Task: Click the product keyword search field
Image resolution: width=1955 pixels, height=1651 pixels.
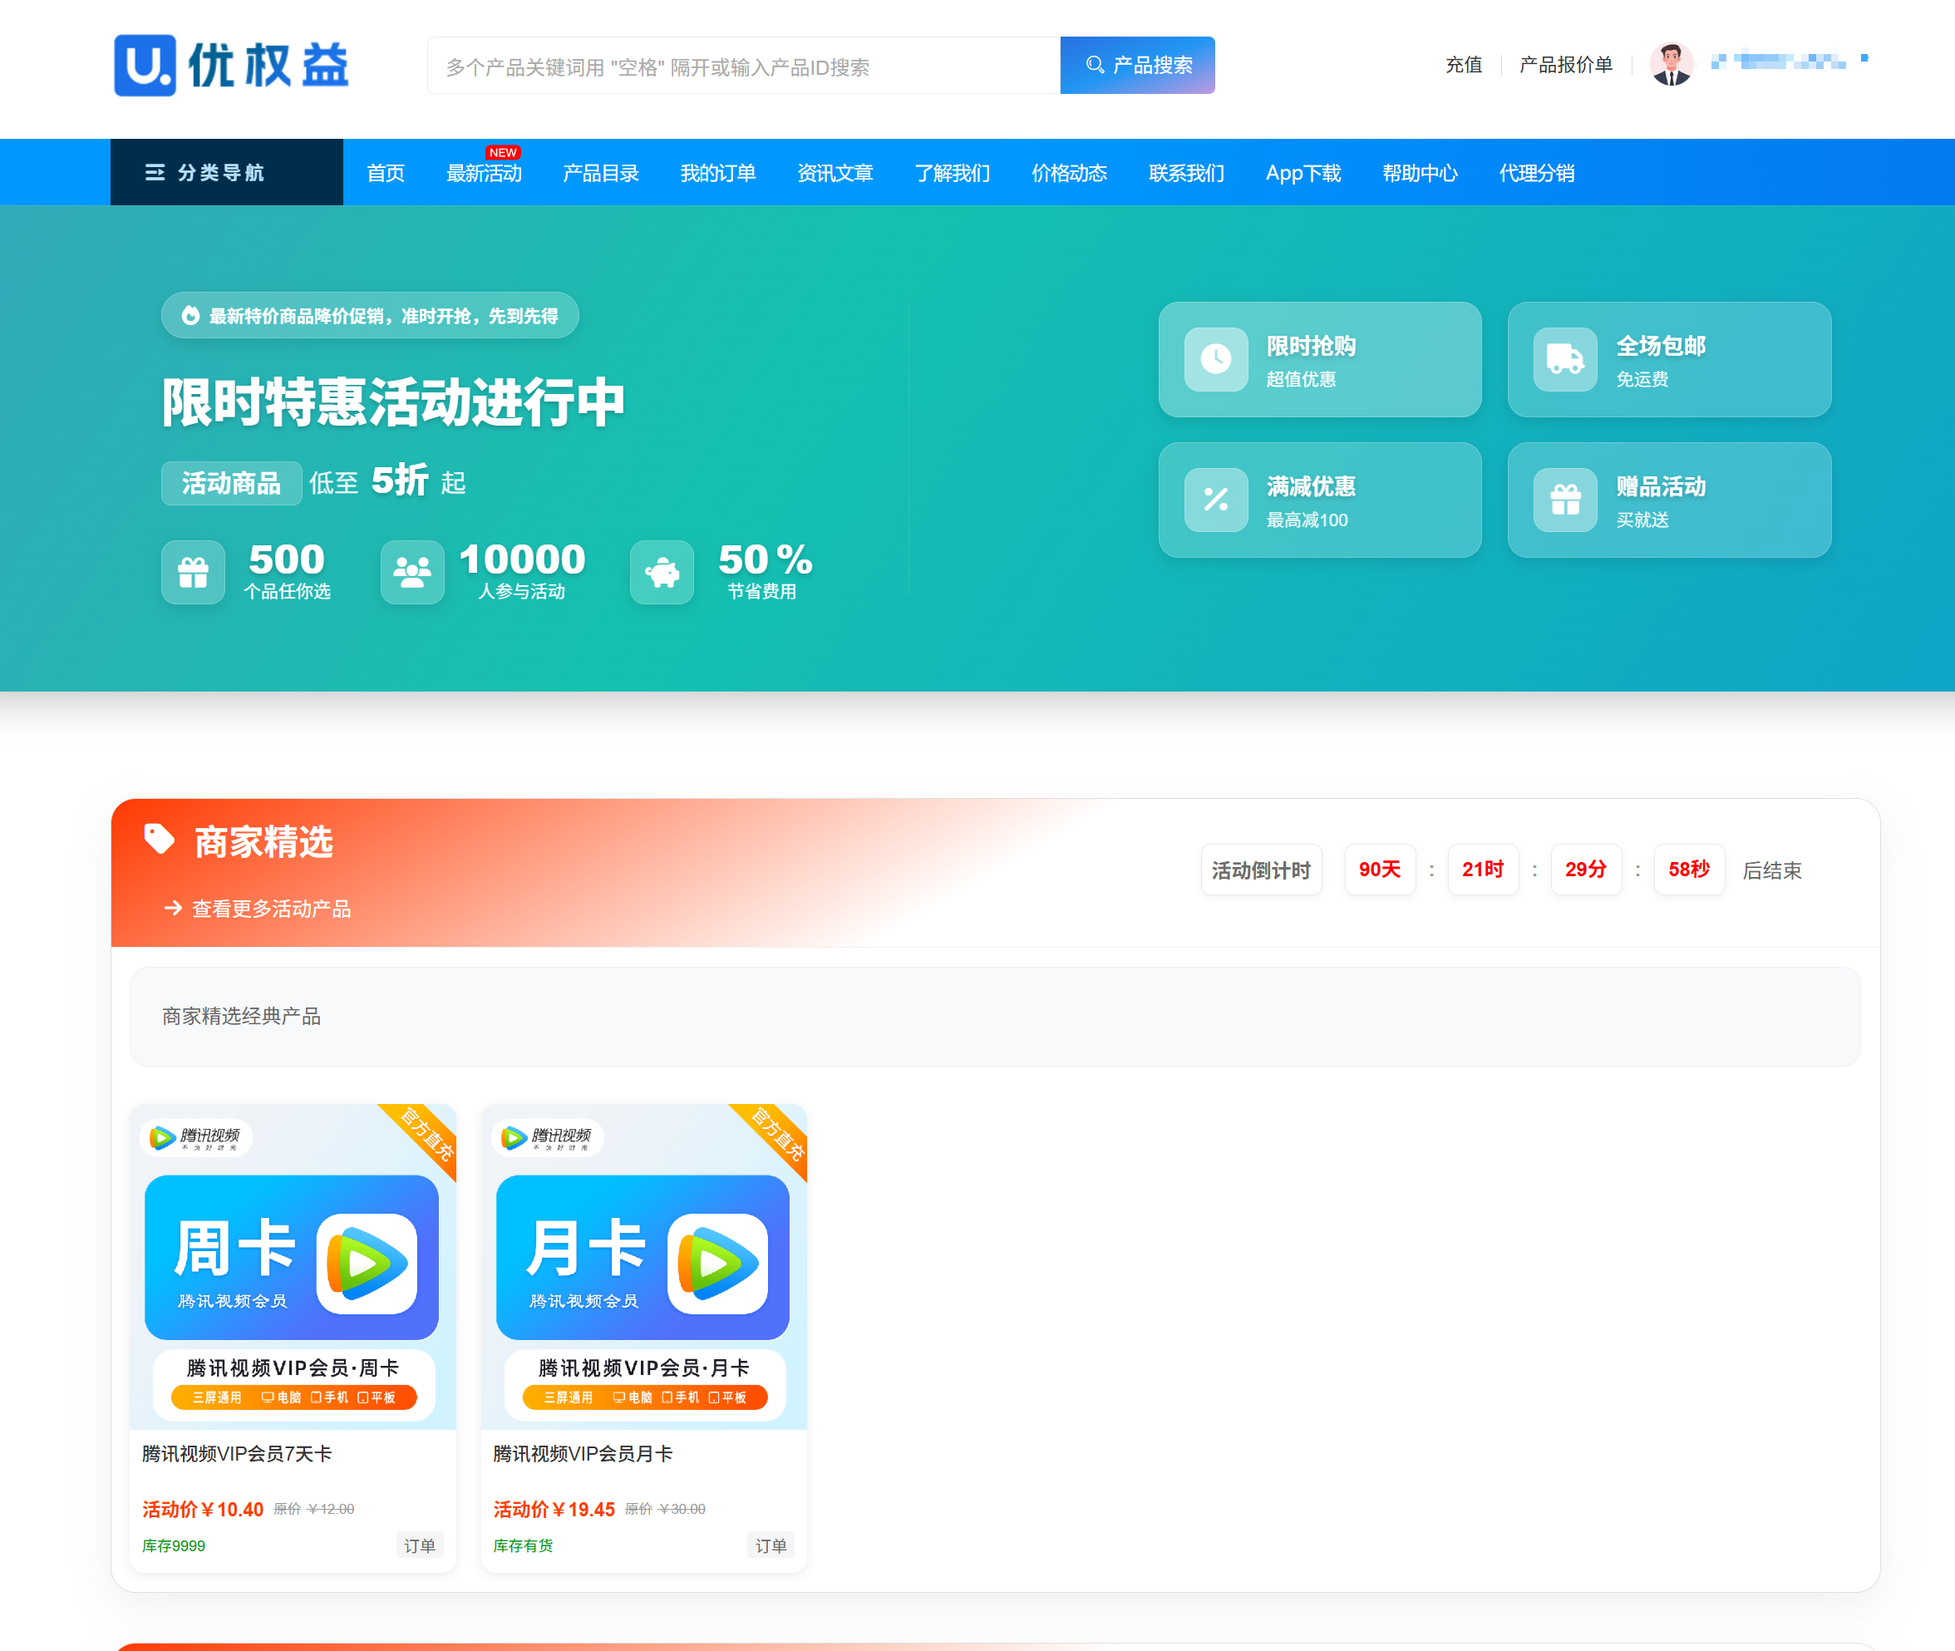Action: (743, 67)
